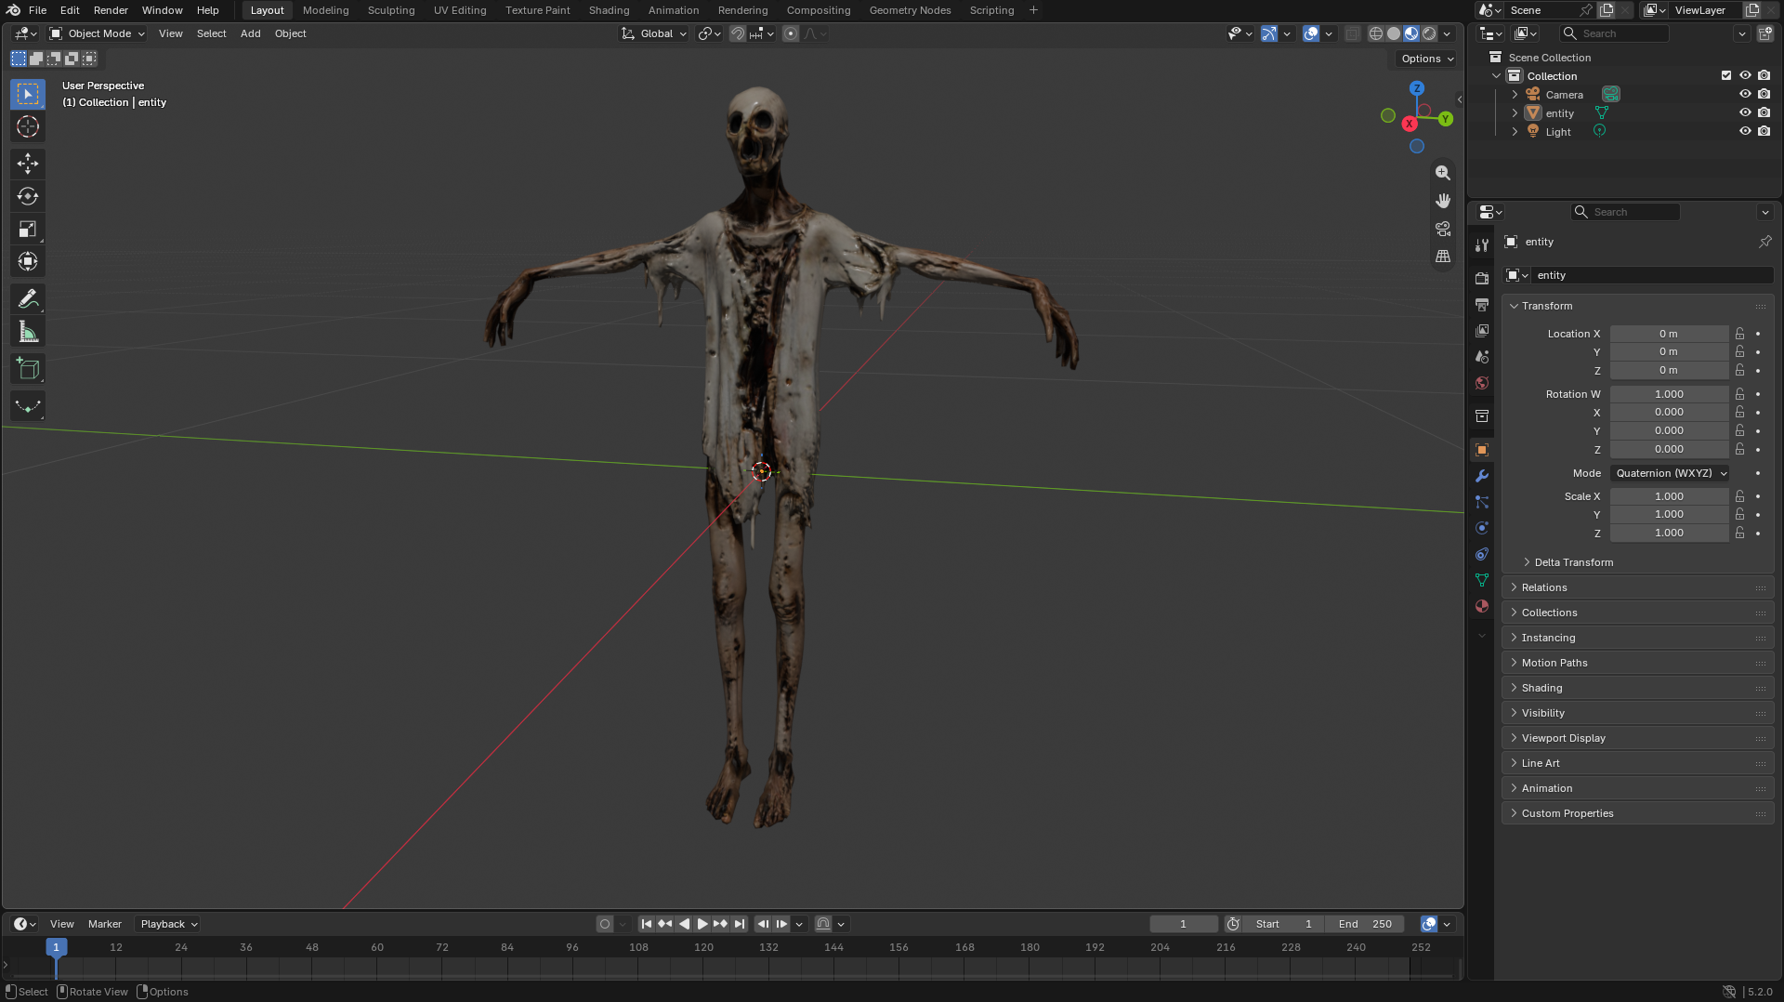Select the Add Cube tool

coord(28,369)
